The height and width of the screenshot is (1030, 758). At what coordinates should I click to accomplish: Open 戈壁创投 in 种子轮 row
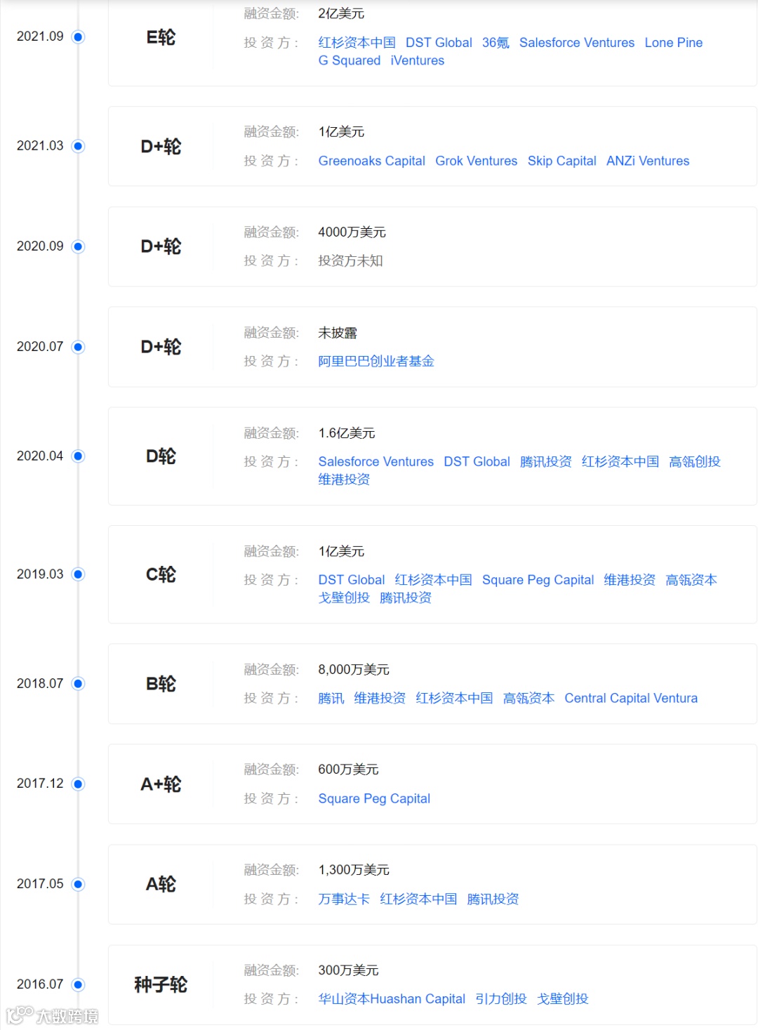click(x=563, y=999)
